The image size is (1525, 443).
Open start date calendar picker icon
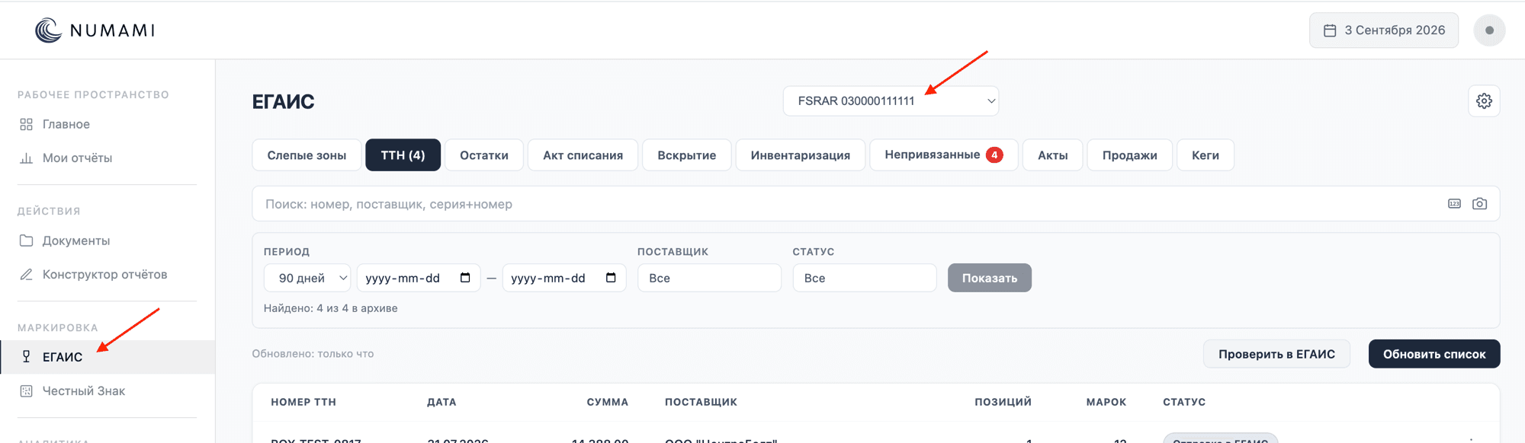[x=465, y=278]
